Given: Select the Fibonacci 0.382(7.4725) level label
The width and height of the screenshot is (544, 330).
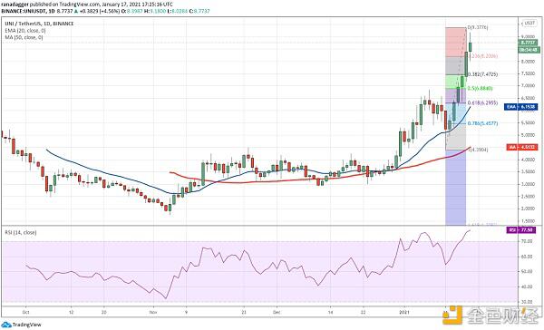Looking at the screenshot, I should click(483, 74).
